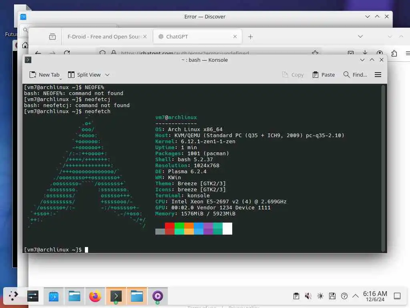Screen dimensions: 410x308
Task: Open a New Tab in Konsole
Action: 44,75
